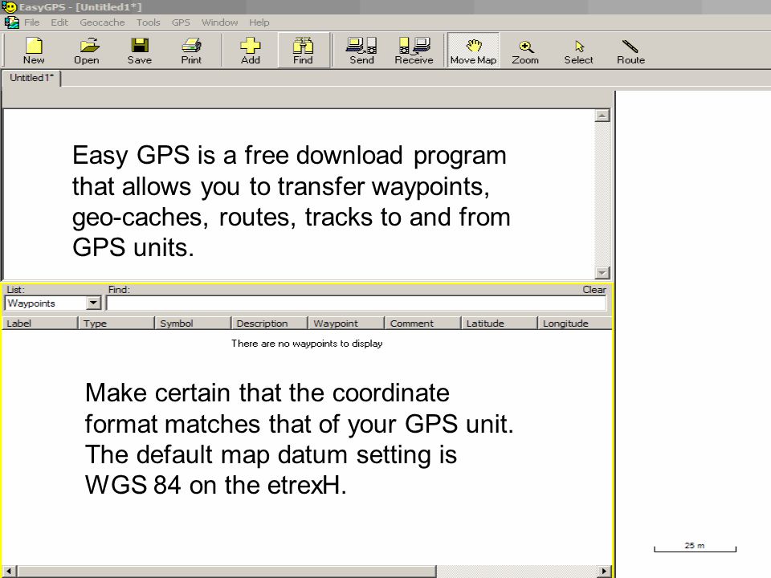
Task: Sort by the Type column header
Action: (116, 324)
